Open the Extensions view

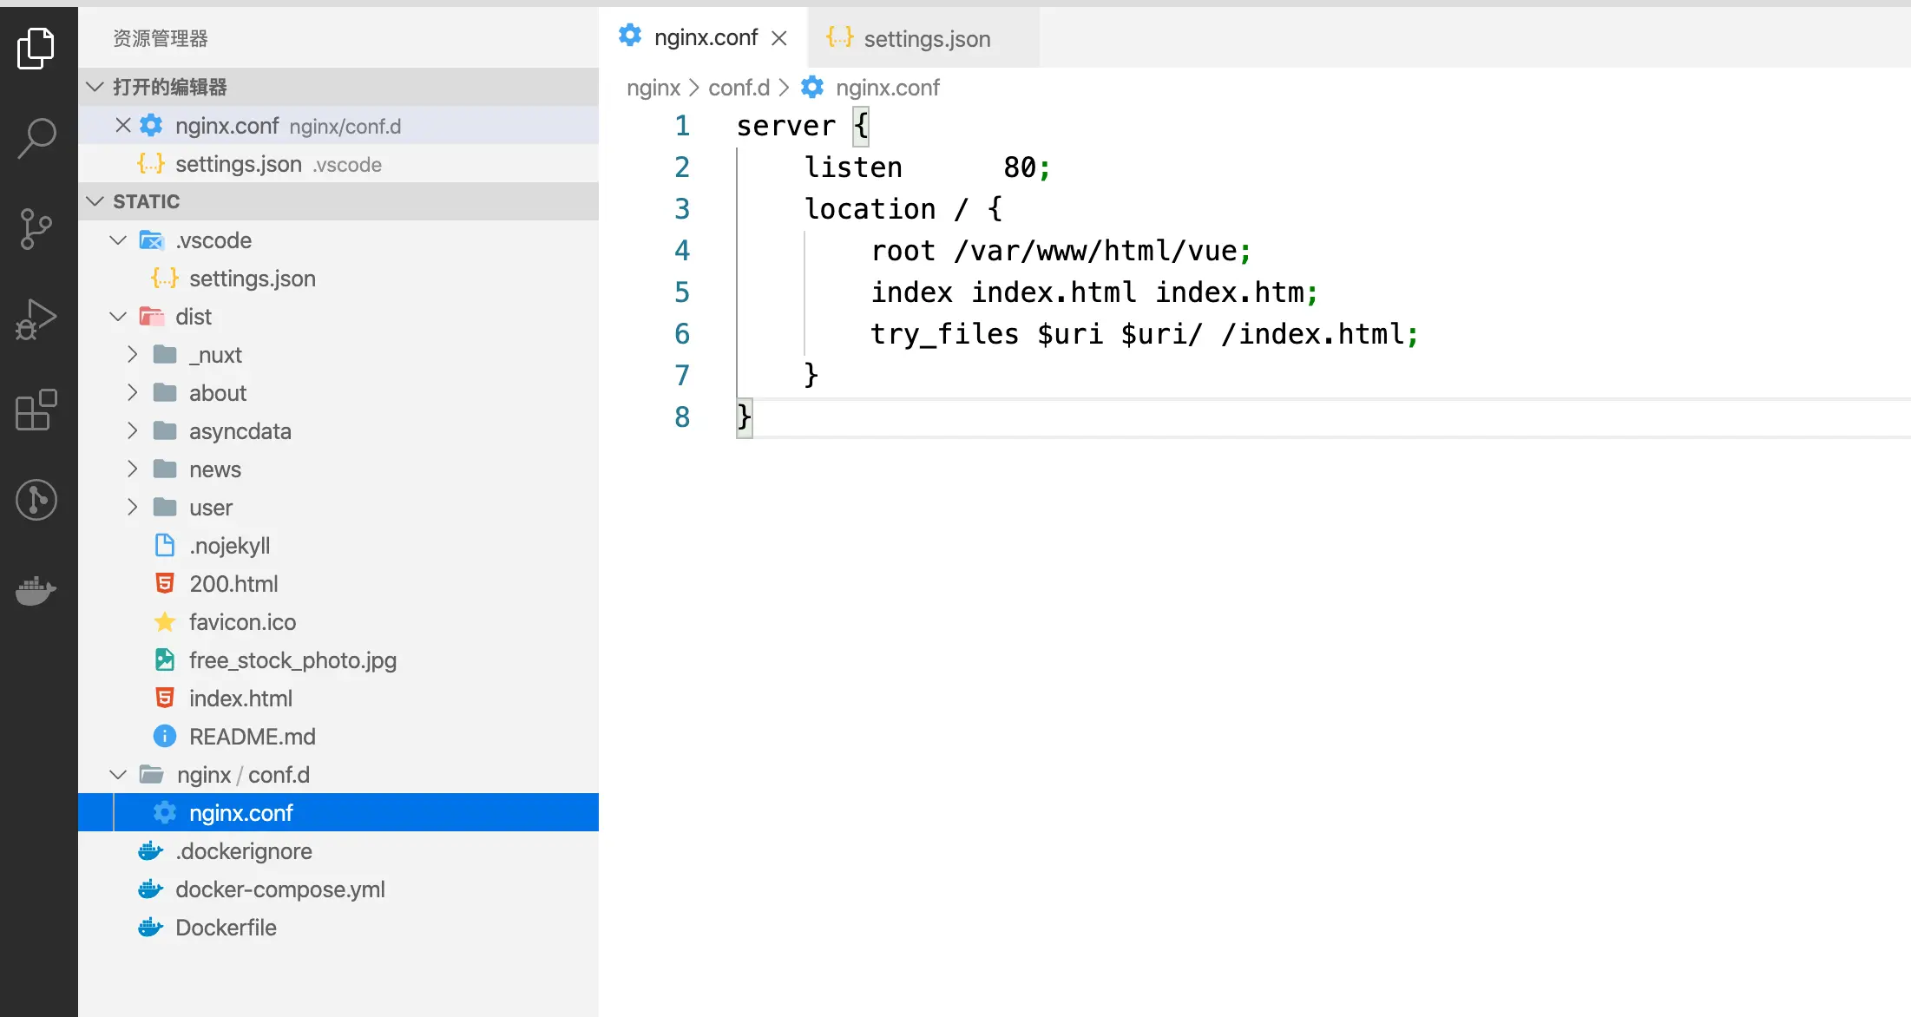[36, 410]
